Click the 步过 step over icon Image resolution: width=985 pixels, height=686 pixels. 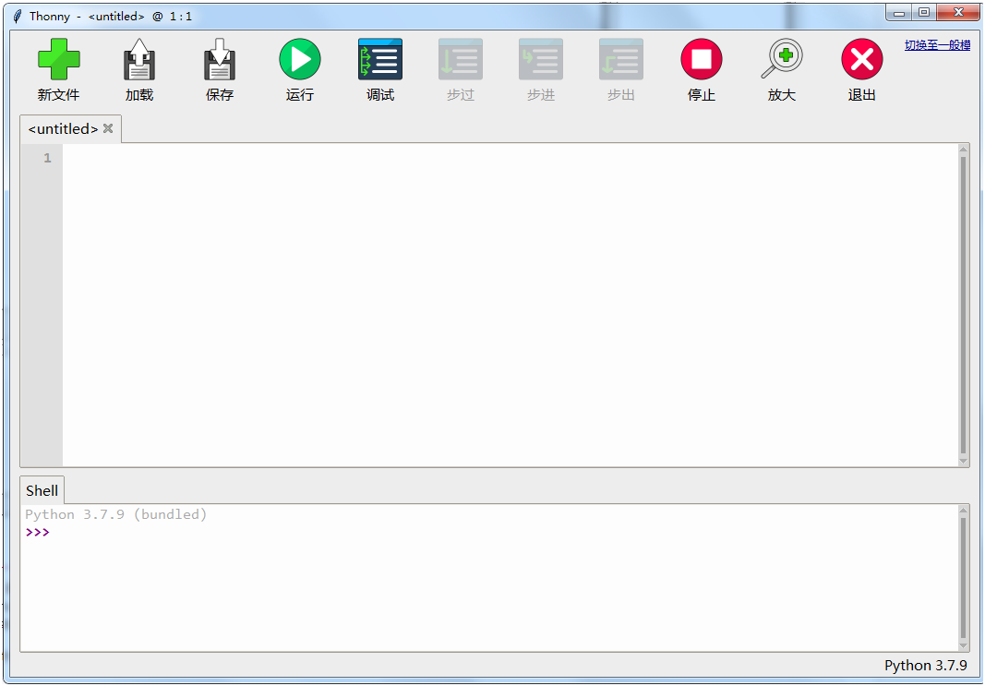coord(461,59)
